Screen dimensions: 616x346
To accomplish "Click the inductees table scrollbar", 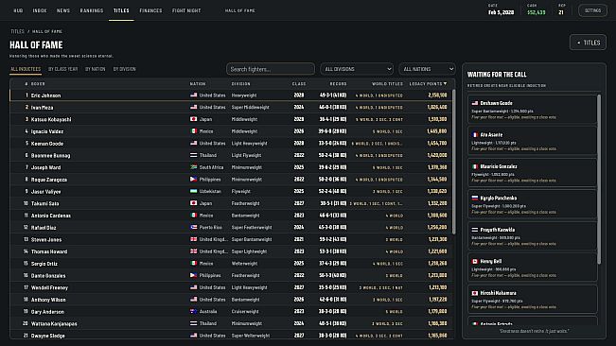I will (x=454, y=162).
